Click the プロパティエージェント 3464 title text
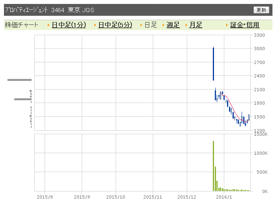The image size is (276, 208). click(34, 10)
